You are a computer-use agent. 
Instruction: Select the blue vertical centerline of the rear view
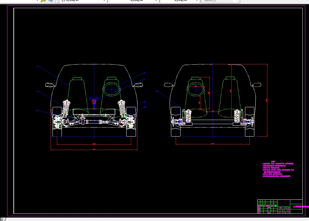coord(213,100)
